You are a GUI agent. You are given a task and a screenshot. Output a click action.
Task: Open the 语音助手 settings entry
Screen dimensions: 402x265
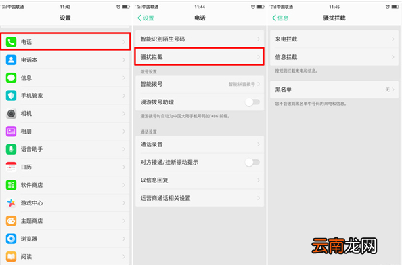[65, 149]
